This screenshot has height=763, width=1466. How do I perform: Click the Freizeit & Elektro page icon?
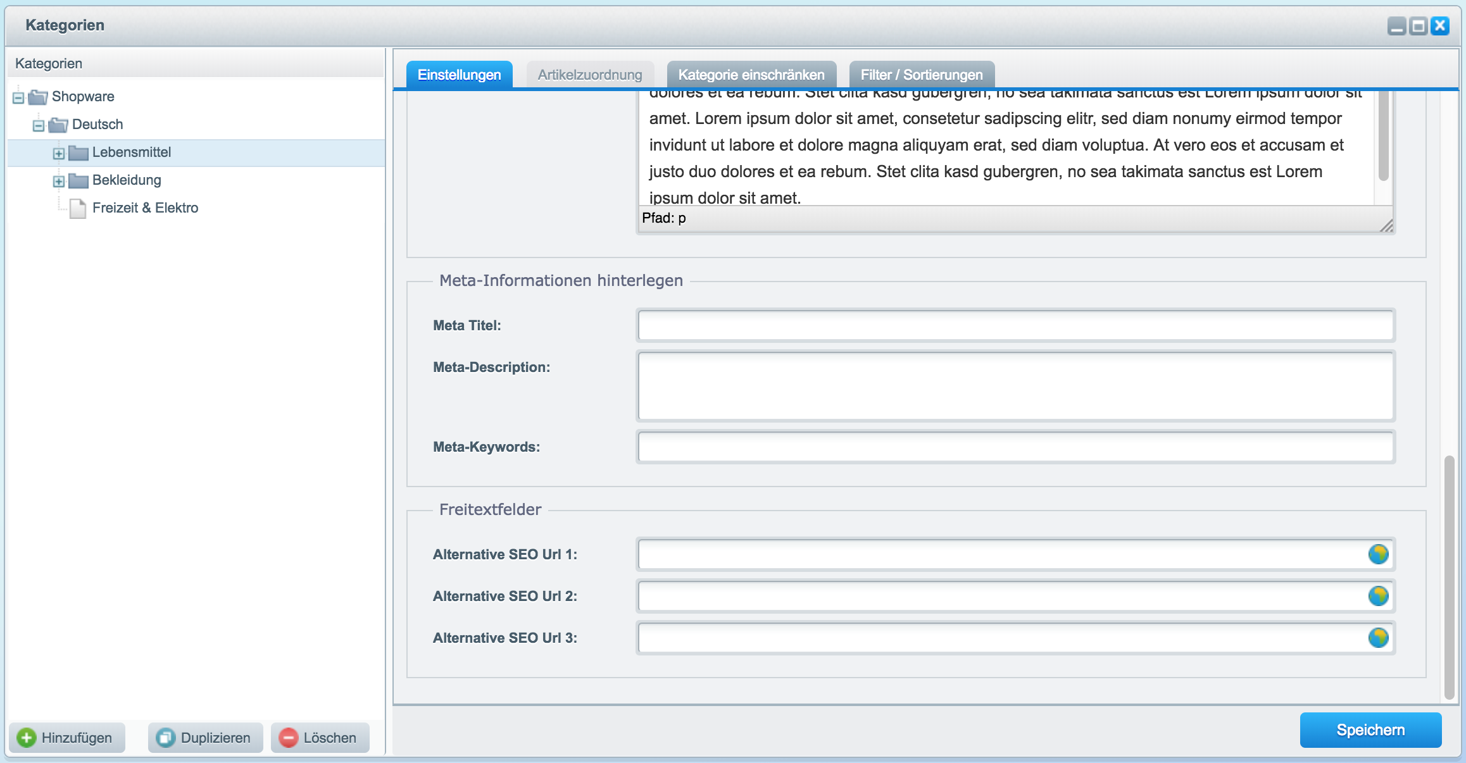click(x=78, y=208)
